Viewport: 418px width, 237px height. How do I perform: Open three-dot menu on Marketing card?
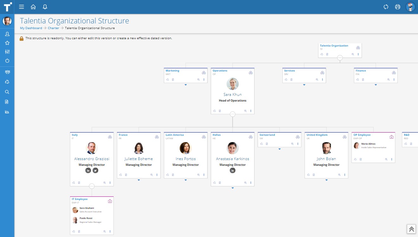(204, 80)
